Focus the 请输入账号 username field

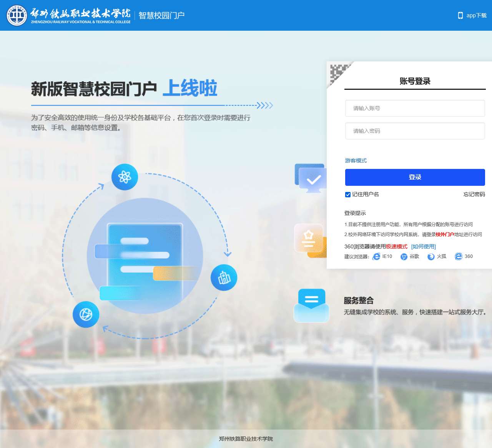(x=415, y=108)
